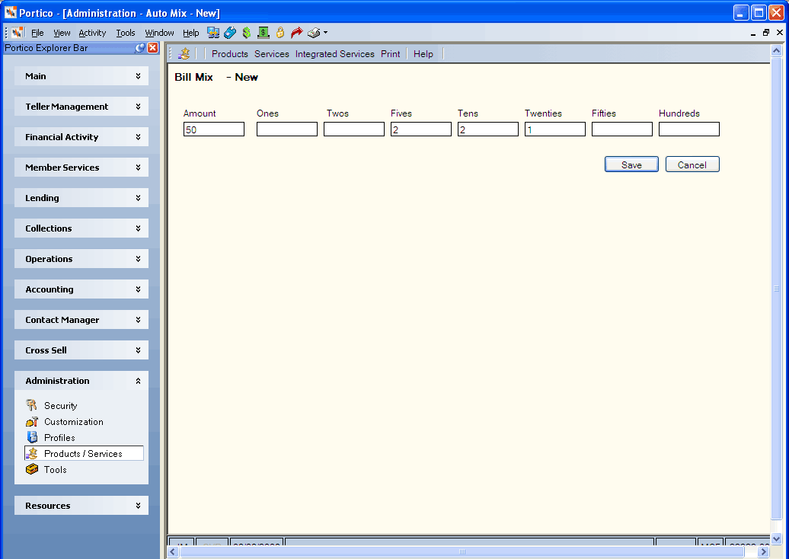Expand the Member Services section
Image resolution: width=789 pixels, height=559 pixels.
pos(81,168)
